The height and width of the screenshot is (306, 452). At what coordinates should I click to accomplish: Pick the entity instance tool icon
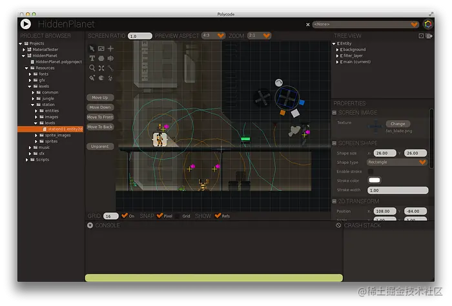pos(92,78)
